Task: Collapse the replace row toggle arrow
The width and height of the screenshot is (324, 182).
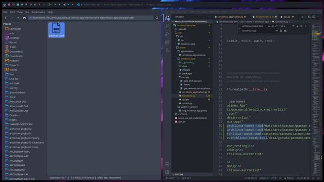Action: [x=239, y=28]
